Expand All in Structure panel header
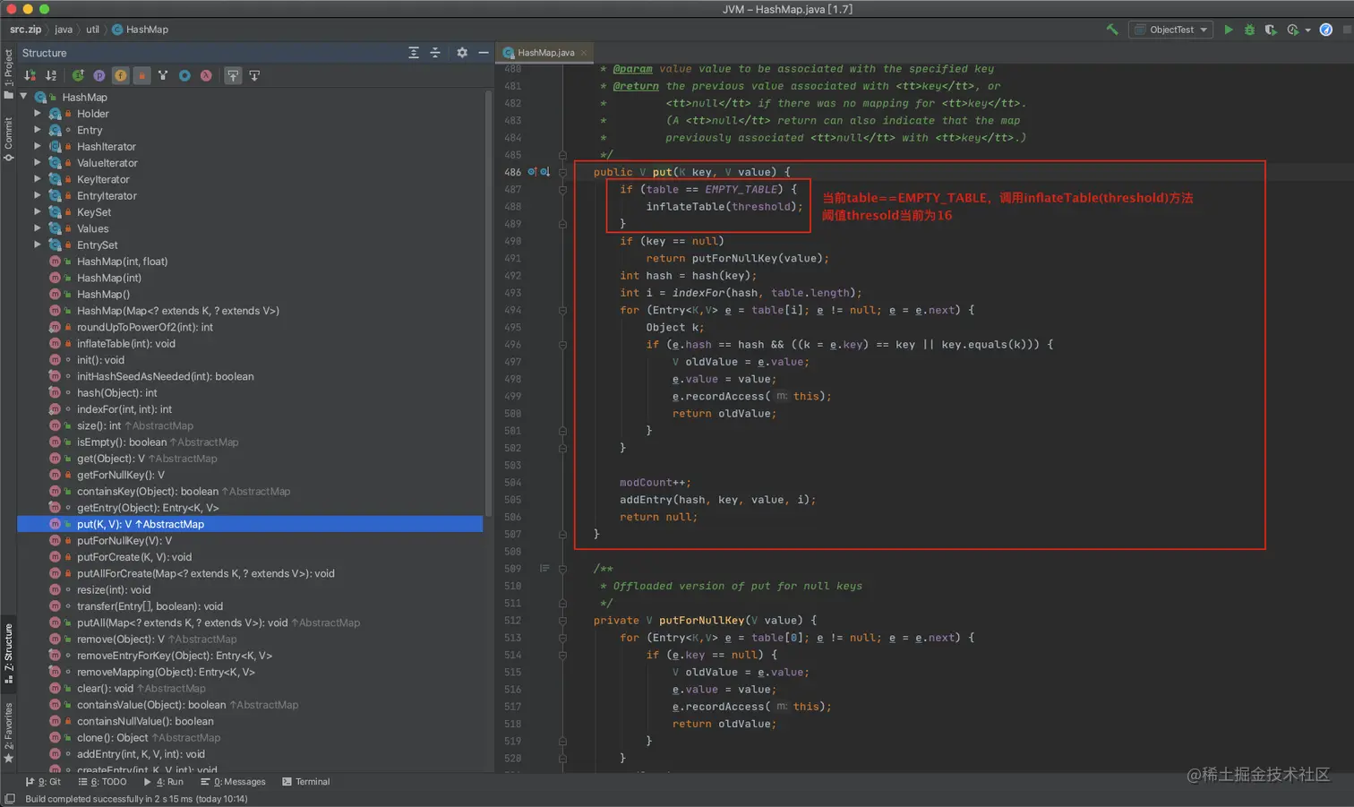1354x807 pixels. pyautogui.click(x=414, y=53)
